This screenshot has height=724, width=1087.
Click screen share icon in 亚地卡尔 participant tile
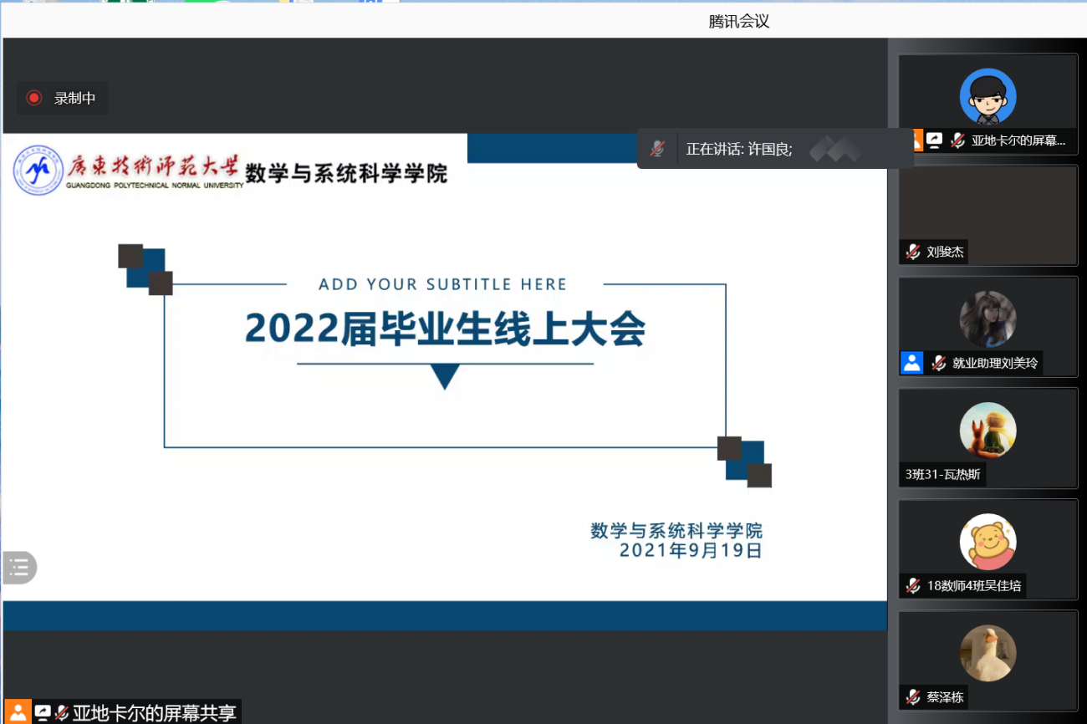(x=935, y=140)
